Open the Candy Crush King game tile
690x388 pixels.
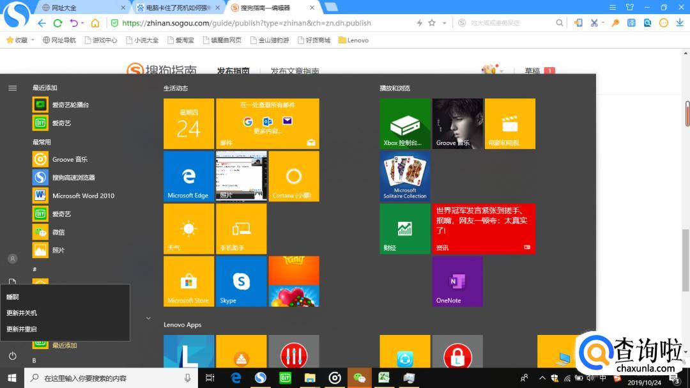point(294,281)
